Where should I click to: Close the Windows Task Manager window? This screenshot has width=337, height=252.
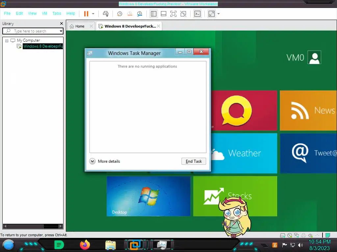201,52
